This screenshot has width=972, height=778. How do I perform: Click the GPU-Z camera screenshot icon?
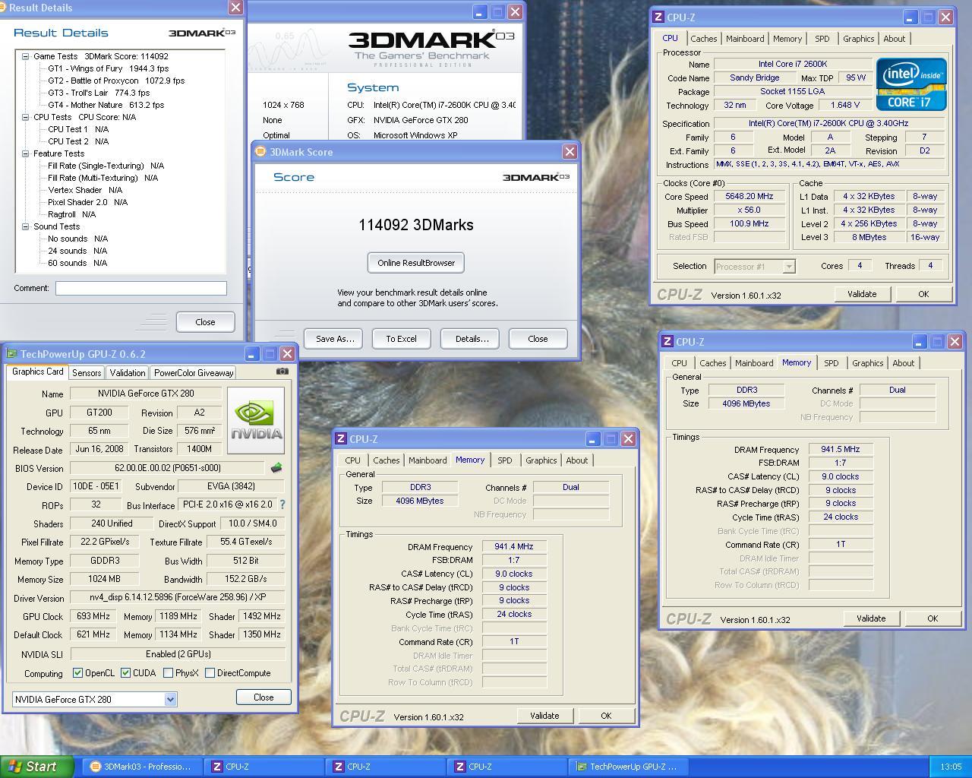(x=282, y=372)
